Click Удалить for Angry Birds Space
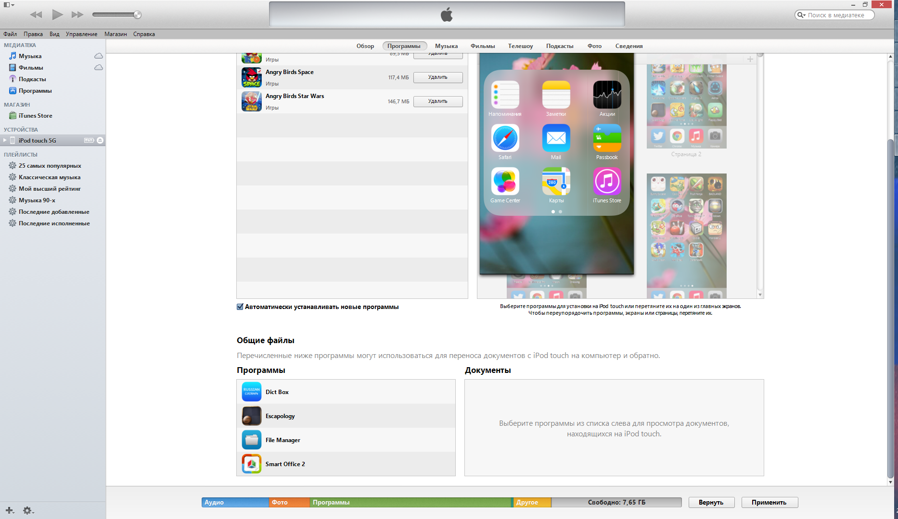The width and height of the screenshot is (898, 519). point(438,77)
